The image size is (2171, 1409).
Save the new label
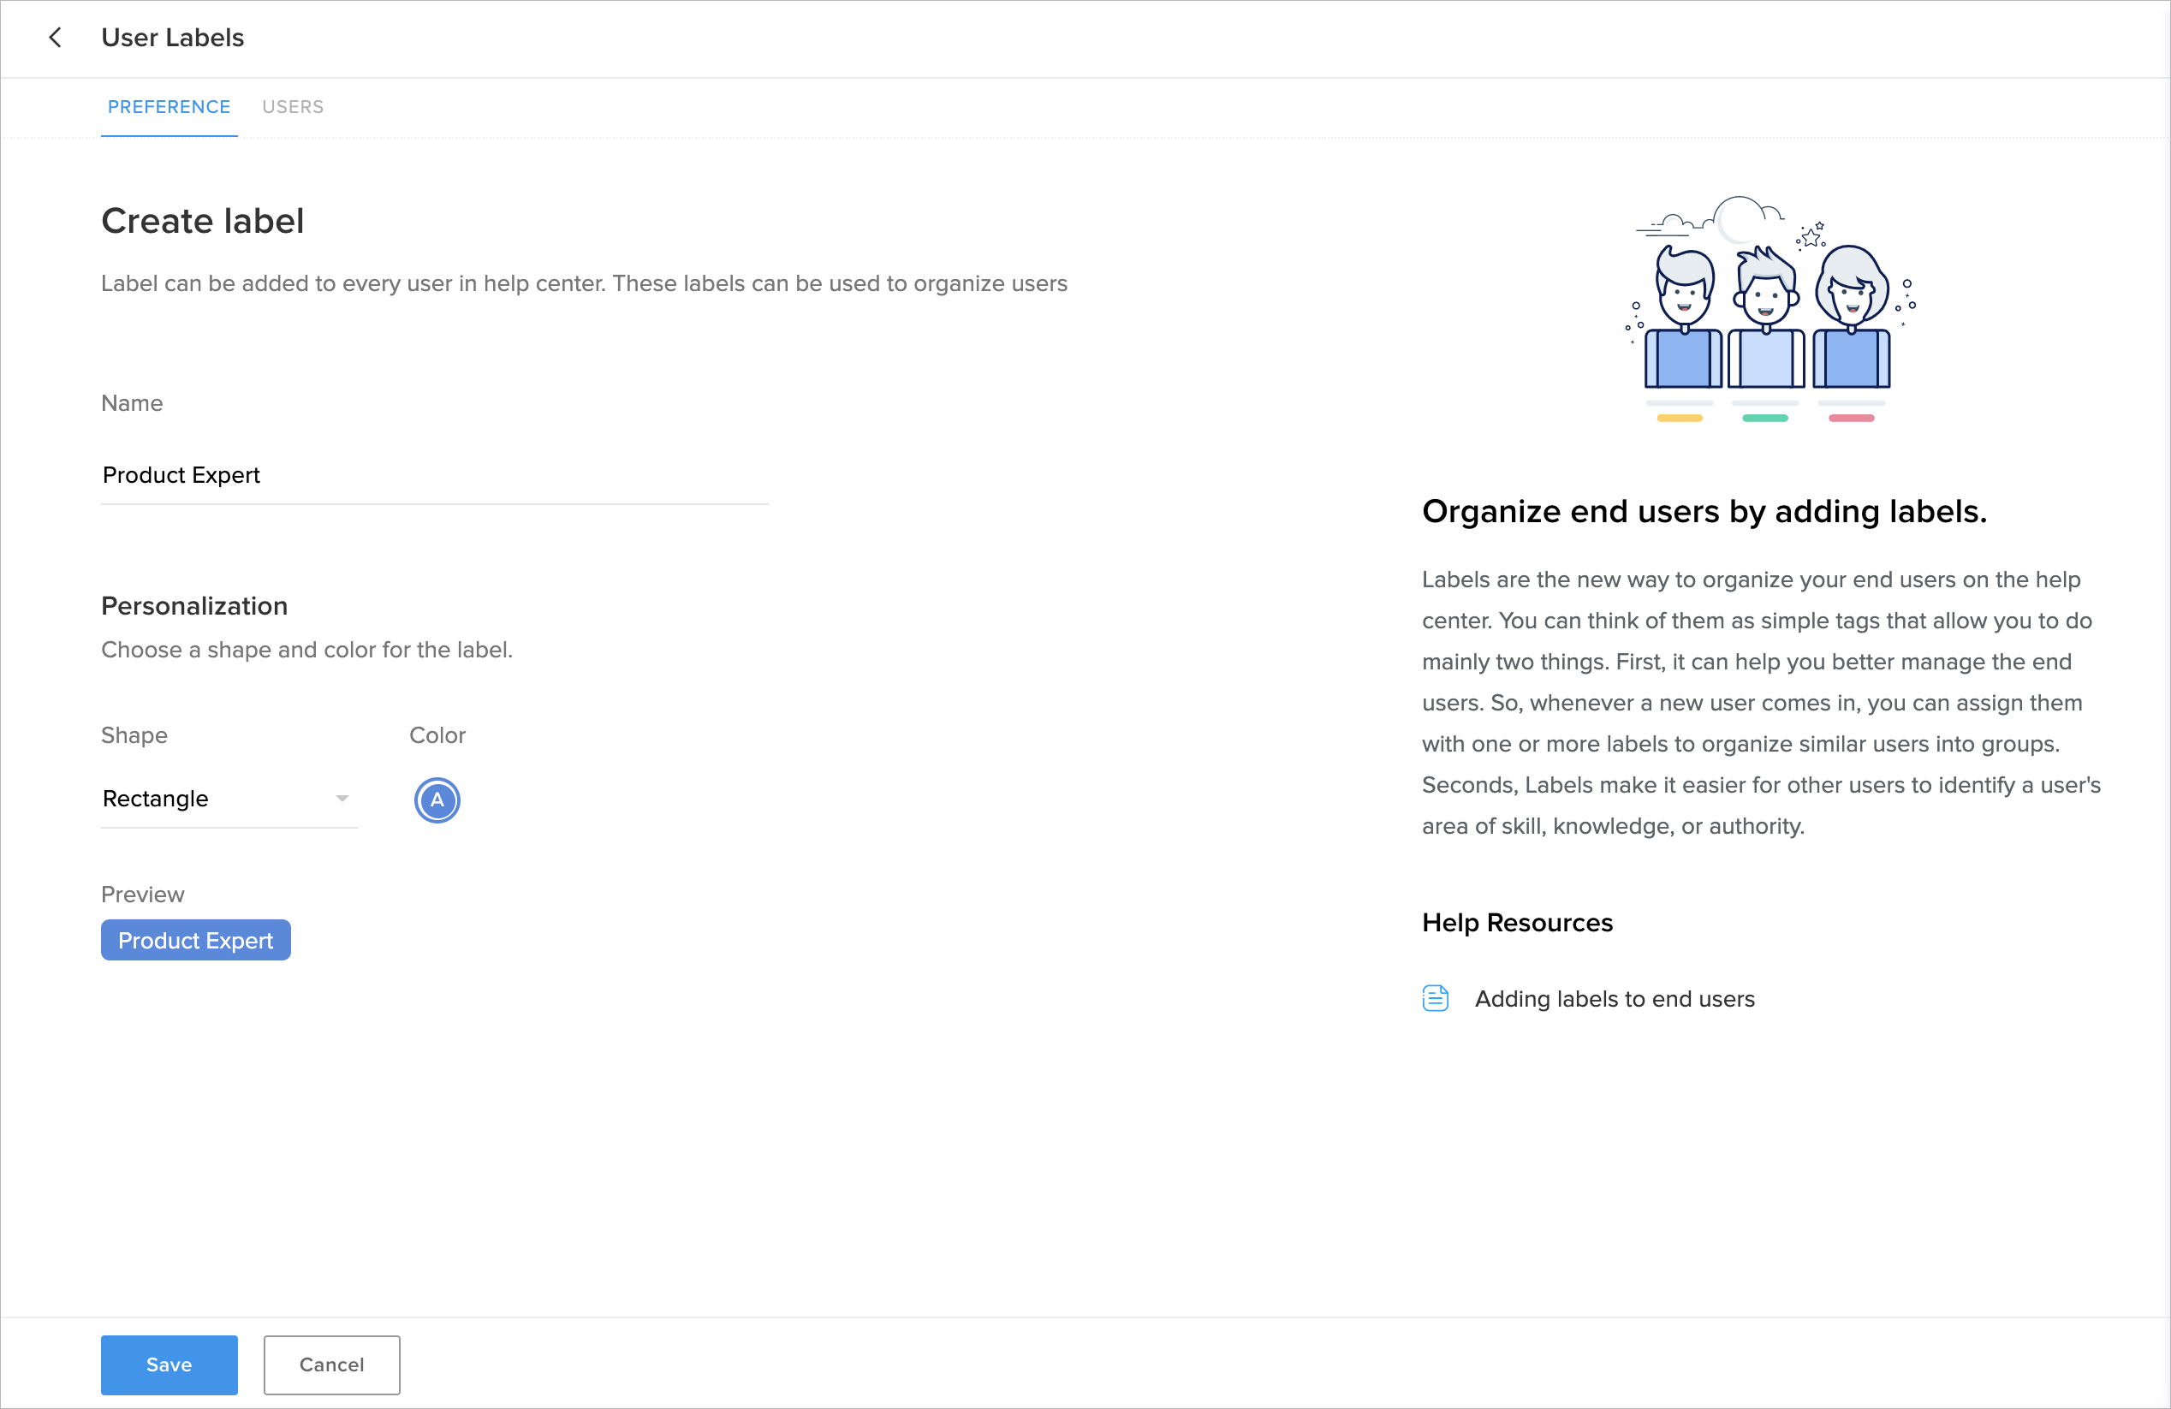169,1364
